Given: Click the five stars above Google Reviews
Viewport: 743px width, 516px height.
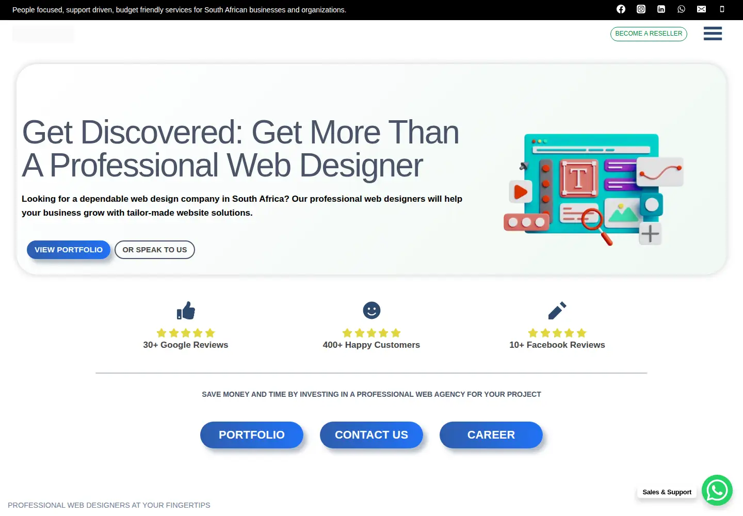Looking at the screenshot, I should click(x=186, y=333).
